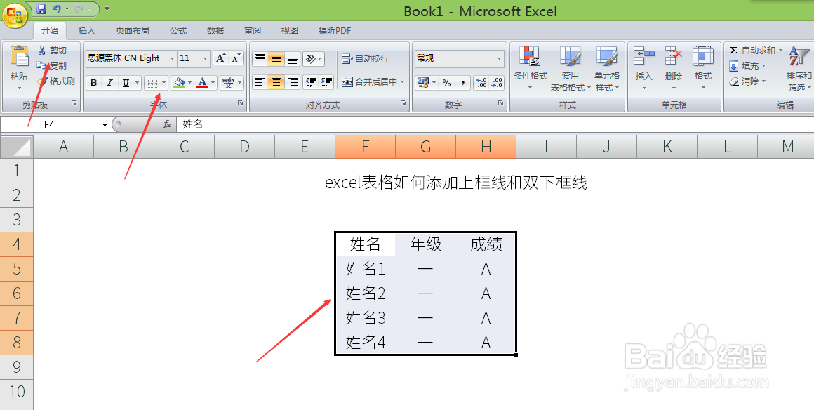The image size is (814, 410).
Task: Open 套用表格格式 table styles
Action: coord(571,69)
